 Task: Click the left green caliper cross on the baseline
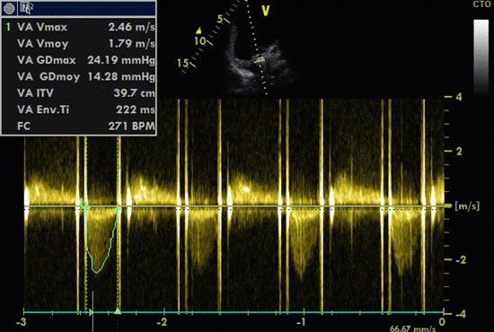85,206
